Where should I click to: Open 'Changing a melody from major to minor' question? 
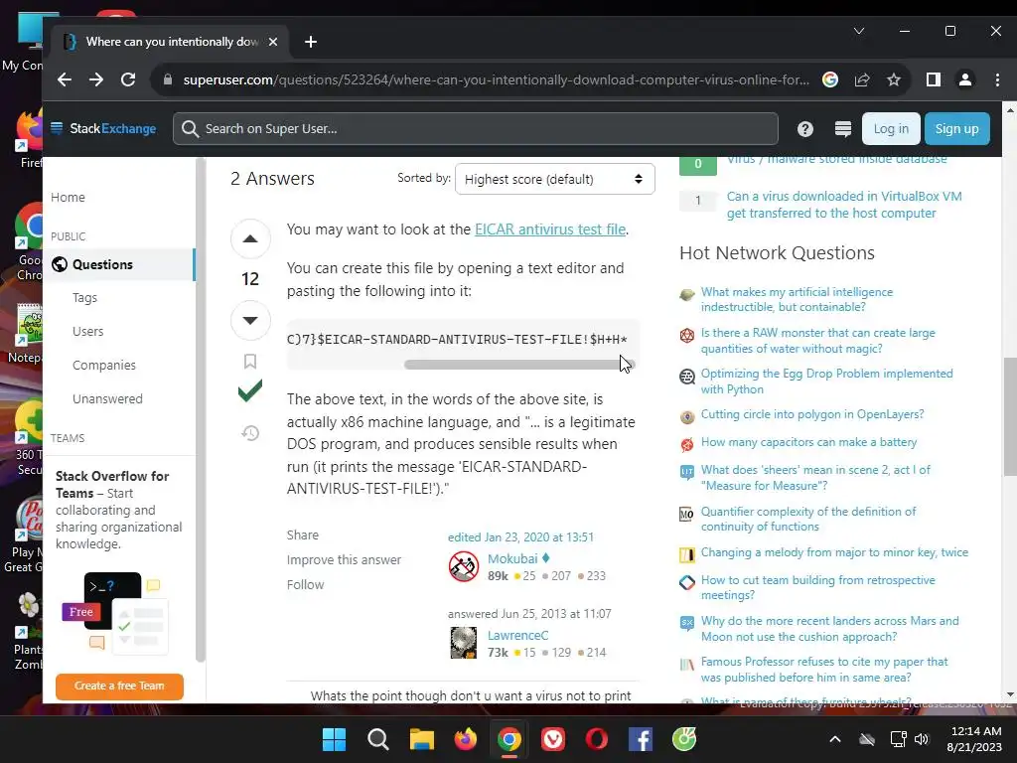(x=834, y=552)
